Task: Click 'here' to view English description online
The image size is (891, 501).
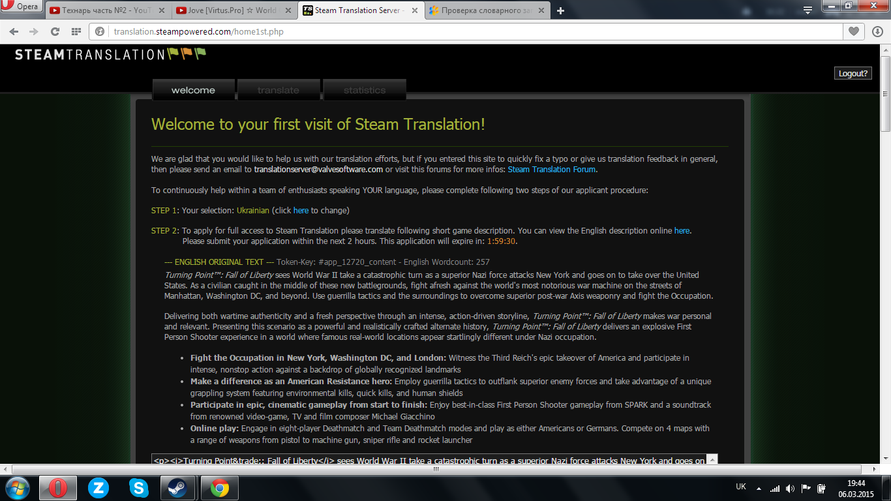Action: pos(682,231)
